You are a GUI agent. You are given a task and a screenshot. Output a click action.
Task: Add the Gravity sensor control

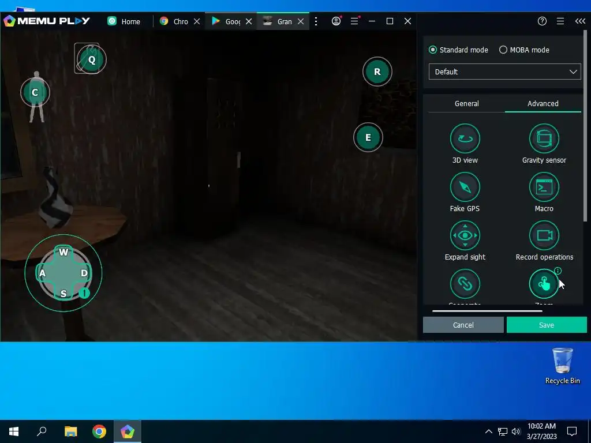coord(544,138)
